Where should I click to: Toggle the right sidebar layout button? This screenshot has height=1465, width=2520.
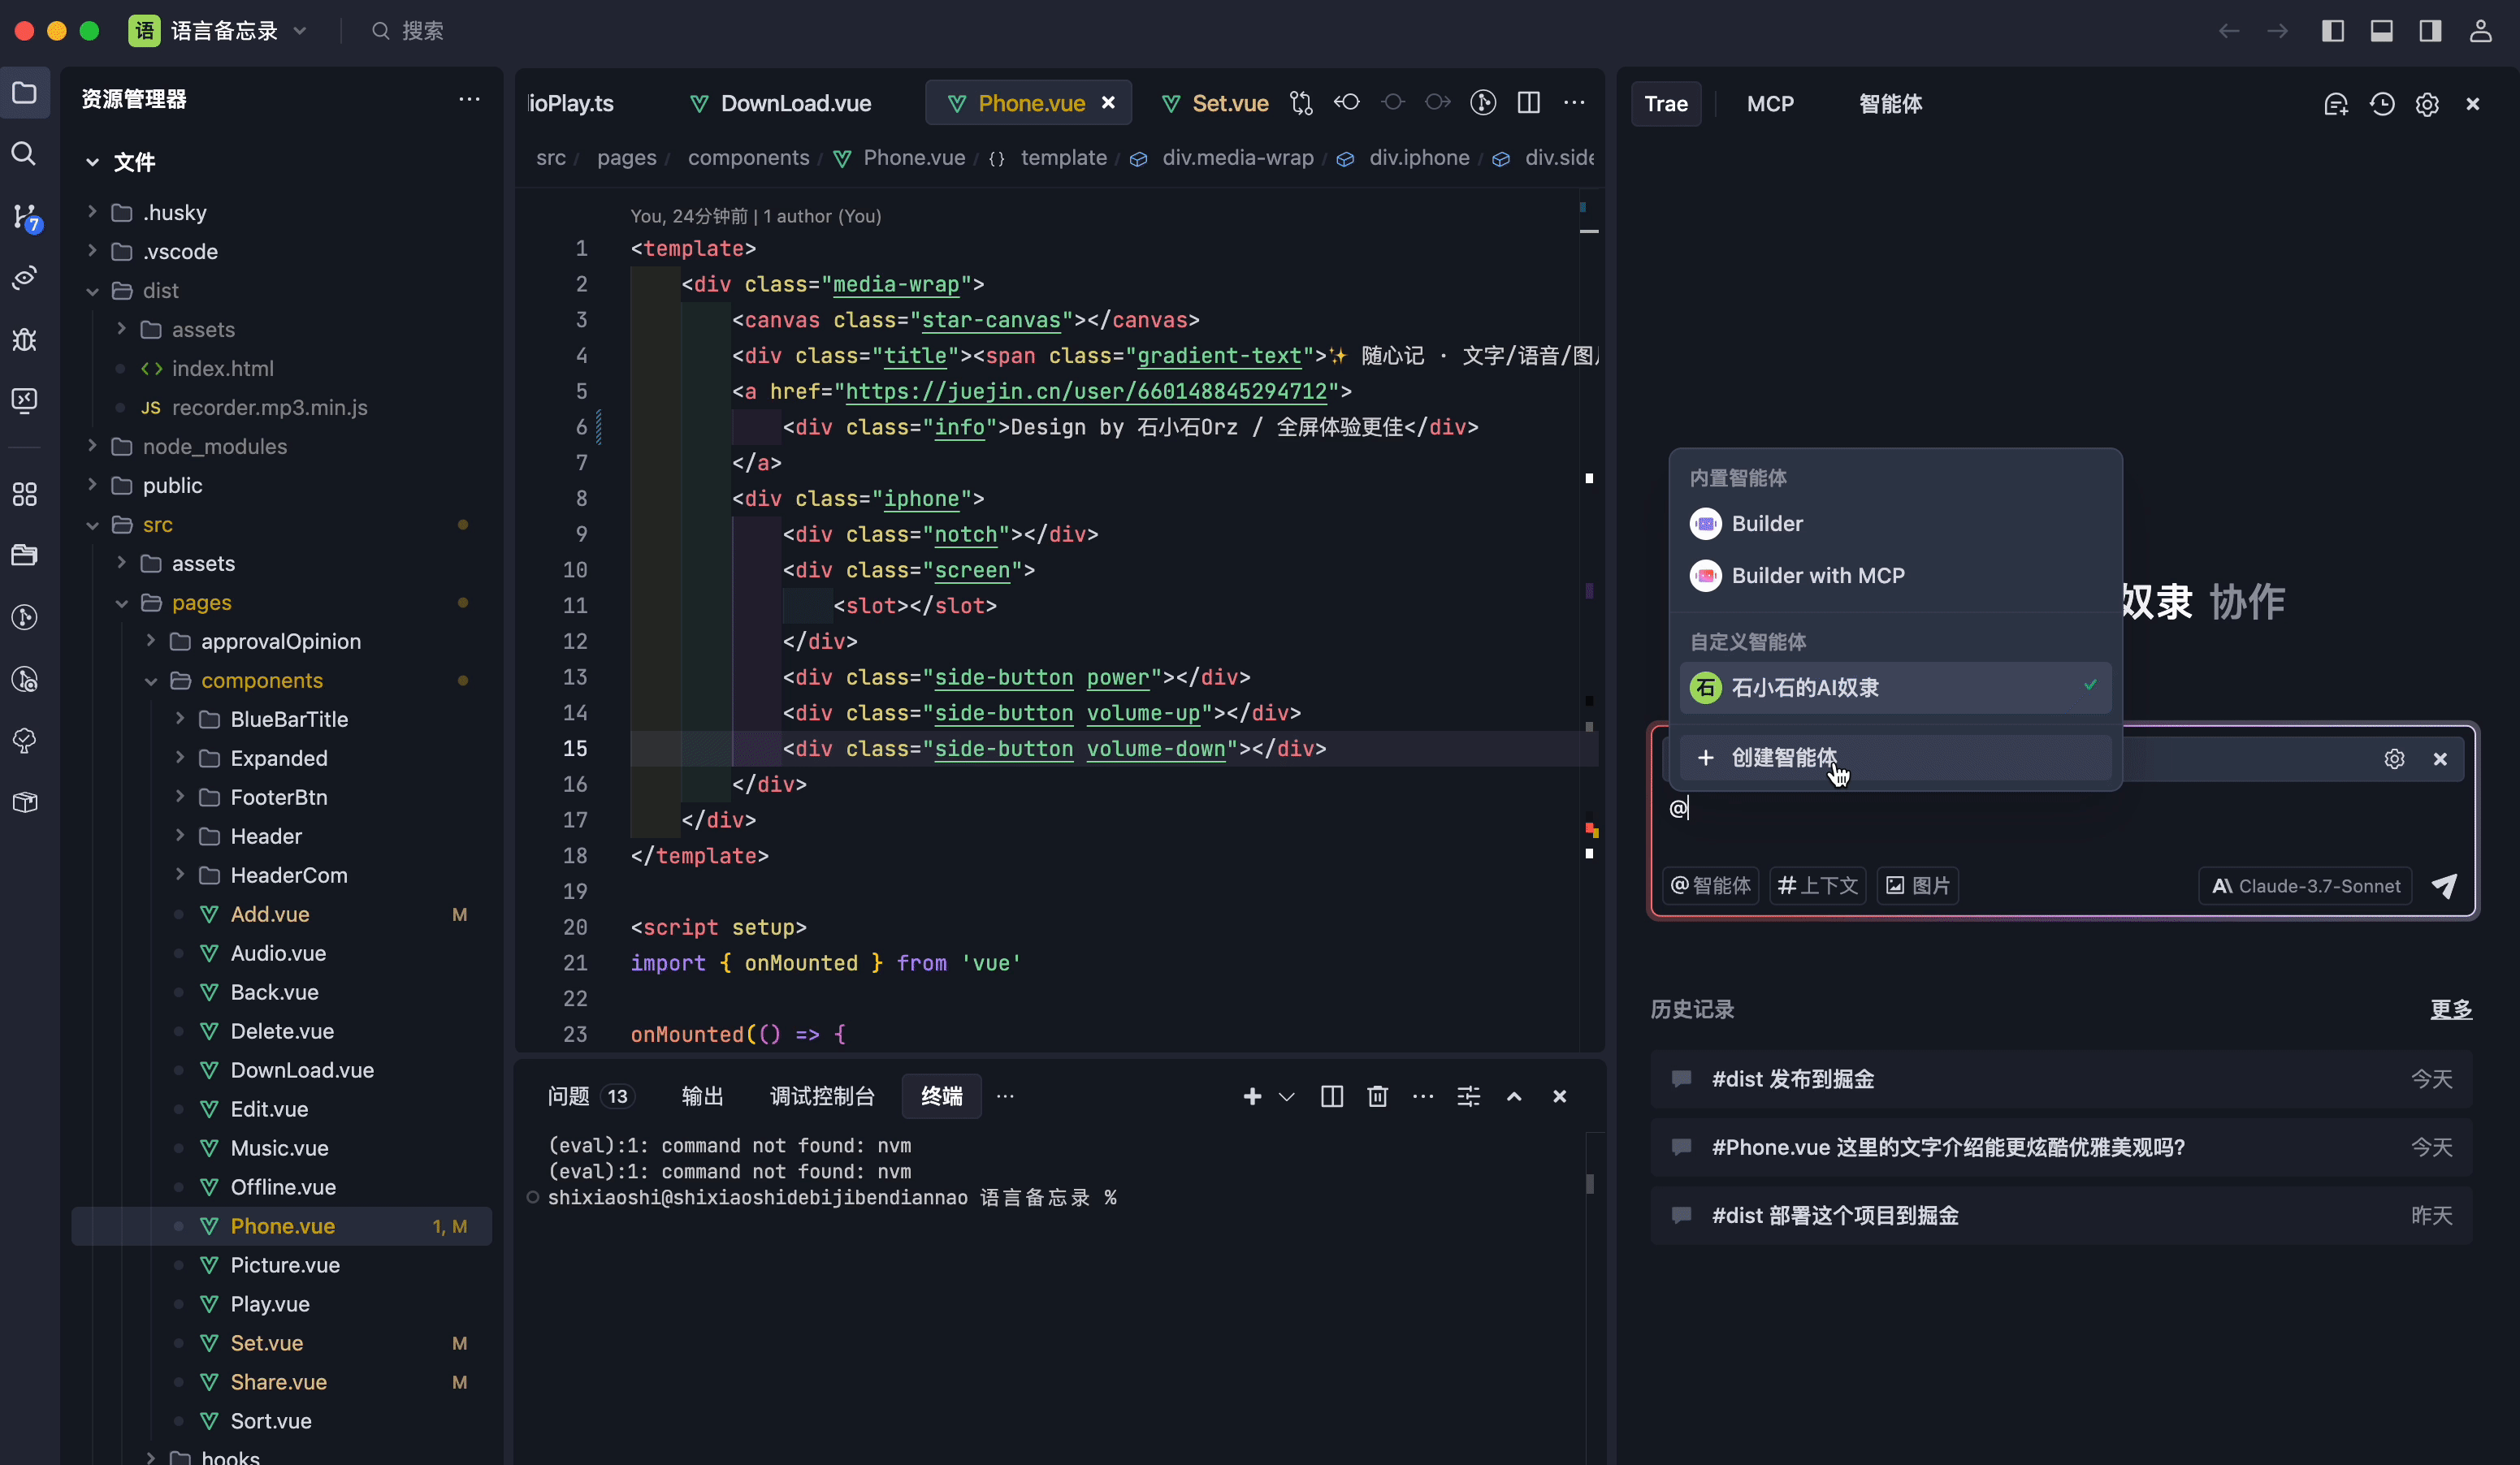click(2430, 31)
